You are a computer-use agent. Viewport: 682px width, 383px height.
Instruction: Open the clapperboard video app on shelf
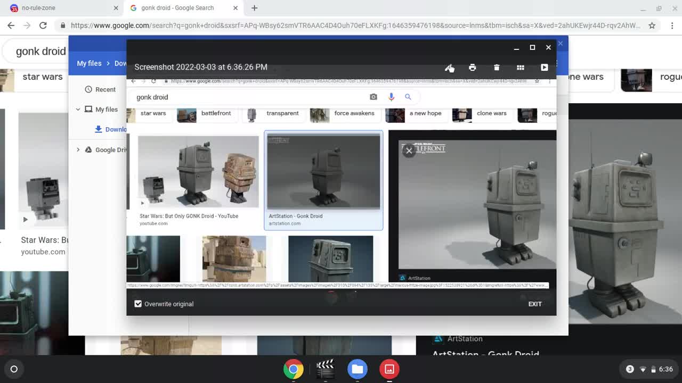pyautogui.click(x=325, y=369)
